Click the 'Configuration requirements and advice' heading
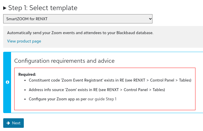The width and height of the screenshot is (203, 131). click(64, 61)
